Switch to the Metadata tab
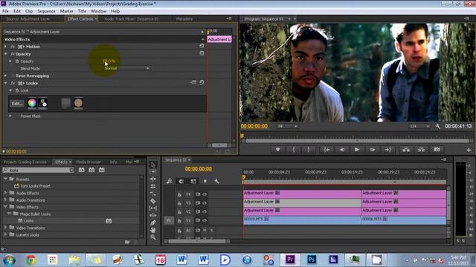476x267 pixels. [184, 19]
